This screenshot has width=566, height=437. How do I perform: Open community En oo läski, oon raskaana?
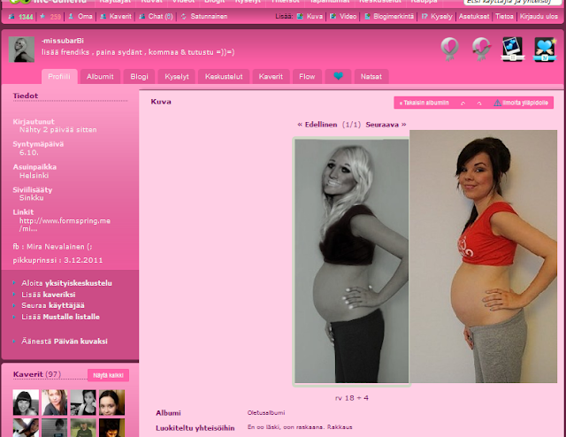(x=286, y=427)
